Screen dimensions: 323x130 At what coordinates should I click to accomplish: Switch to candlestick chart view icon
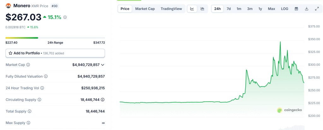[x=202, y=9]
